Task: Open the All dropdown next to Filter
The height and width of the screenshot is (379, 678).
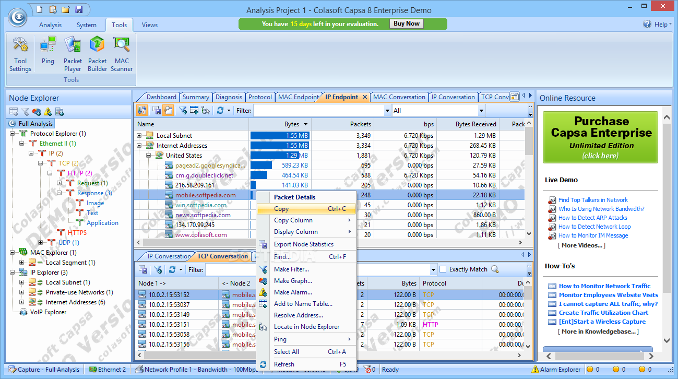Action: (481, 111)
